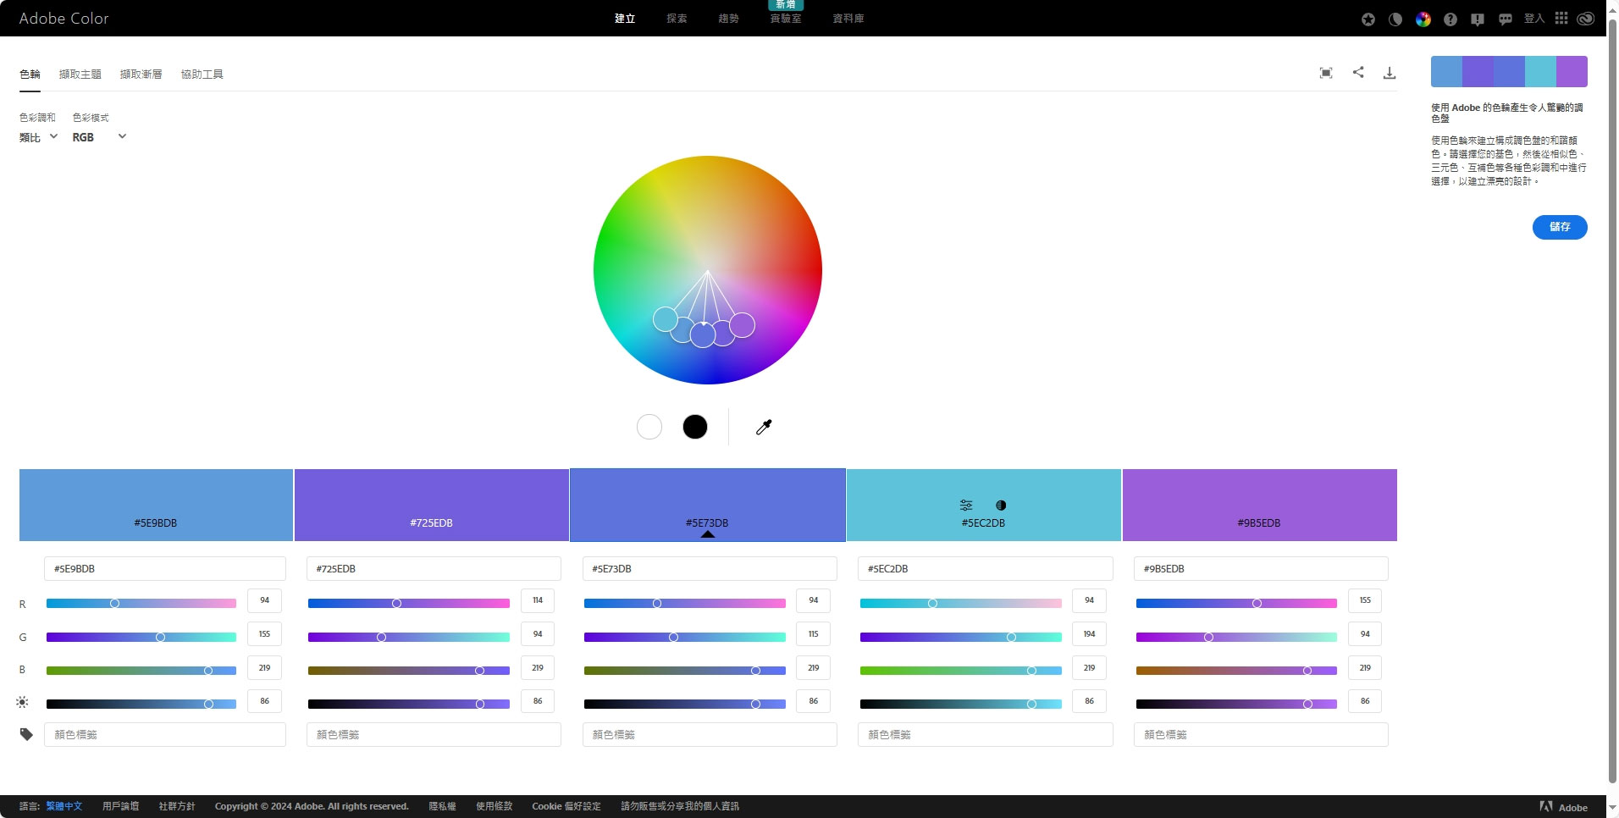1619x818 pixels.
Task: Select the eyedropper tool below wheel
Action: click(764, 427)
